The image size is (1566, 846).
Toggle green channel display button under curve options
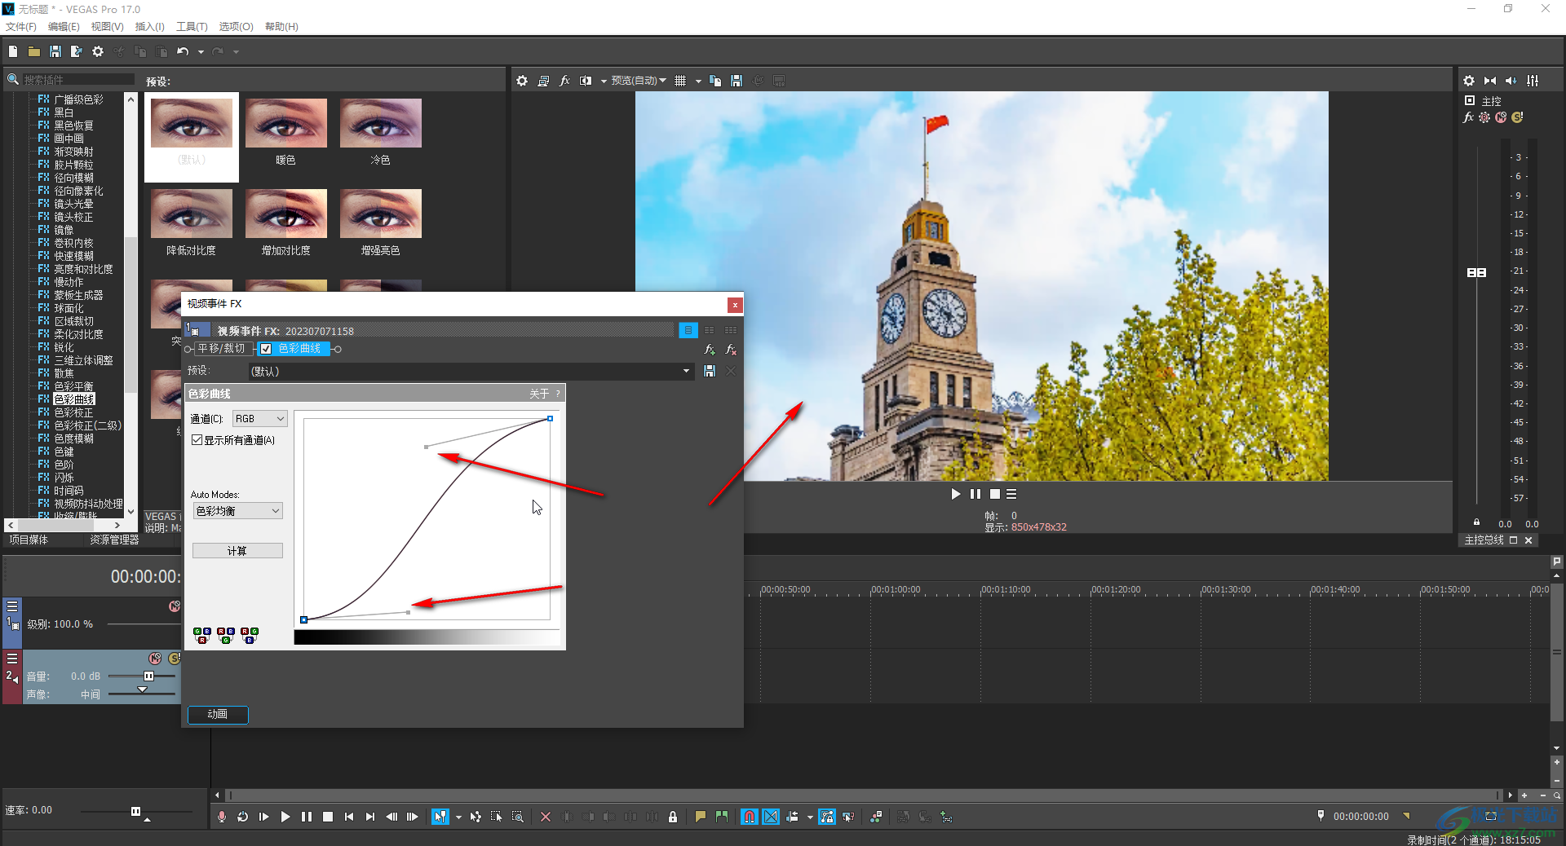tap(226, 635)
